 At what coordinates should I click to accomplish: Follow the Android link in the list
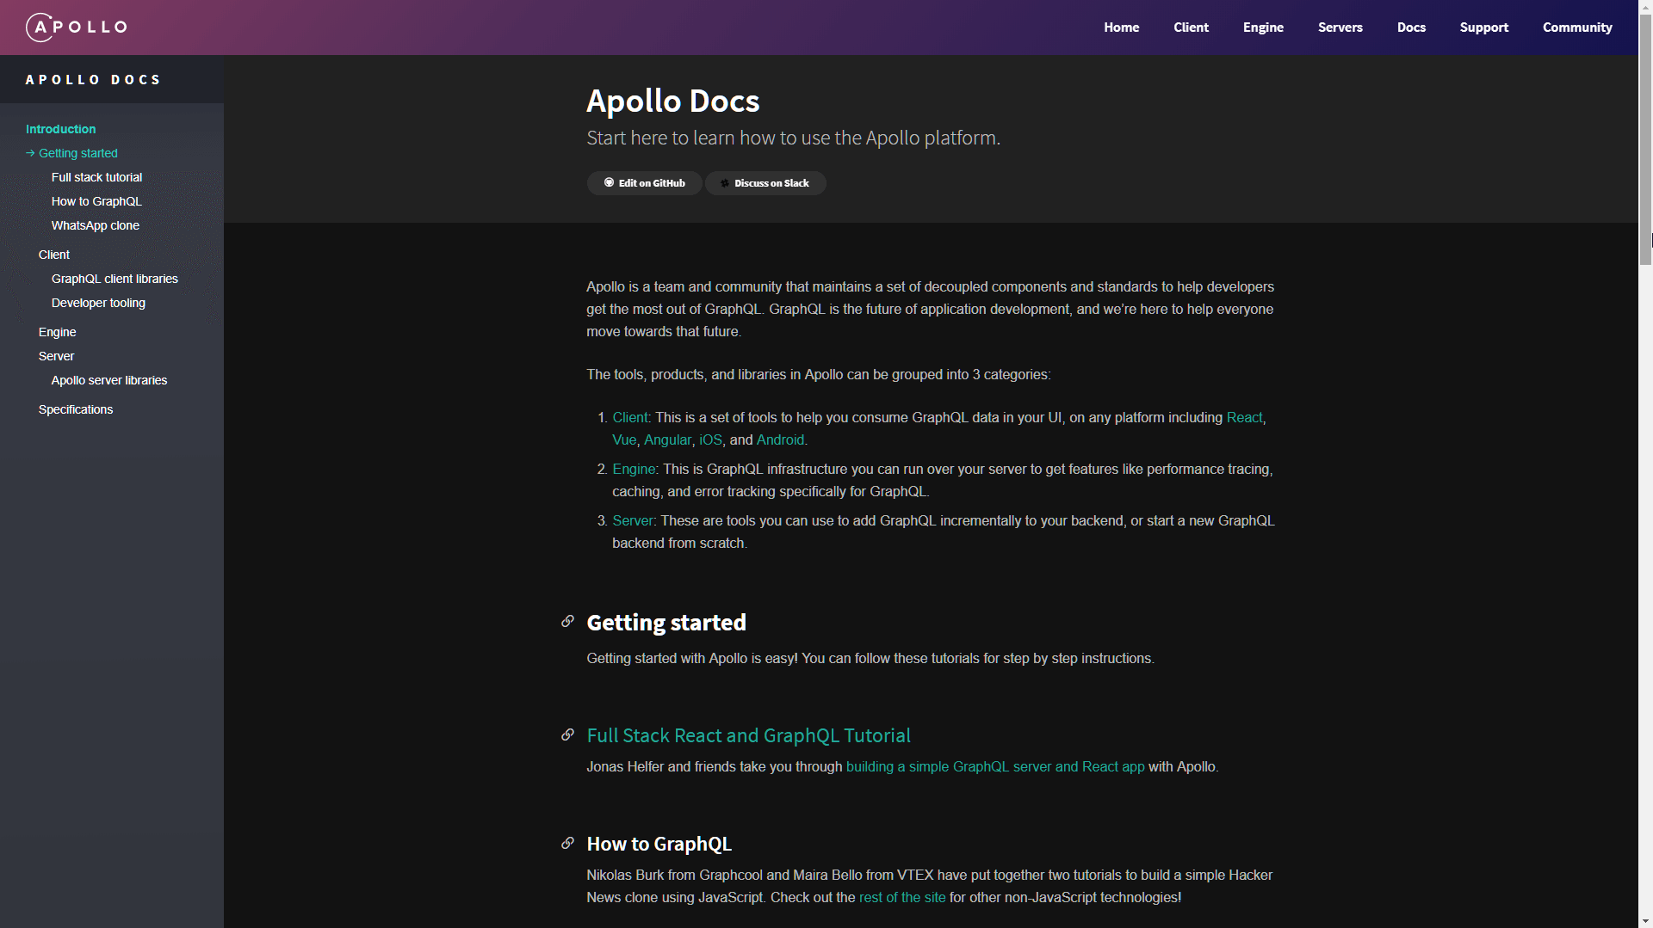[x=780, y=439]
